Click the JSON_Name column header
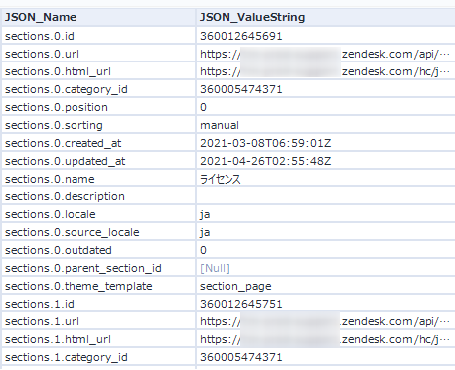The image size is (455, 370). pos(98,17)
